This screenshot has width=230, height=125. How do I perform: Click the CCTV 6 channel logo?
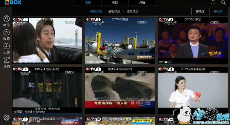[166, 119]
